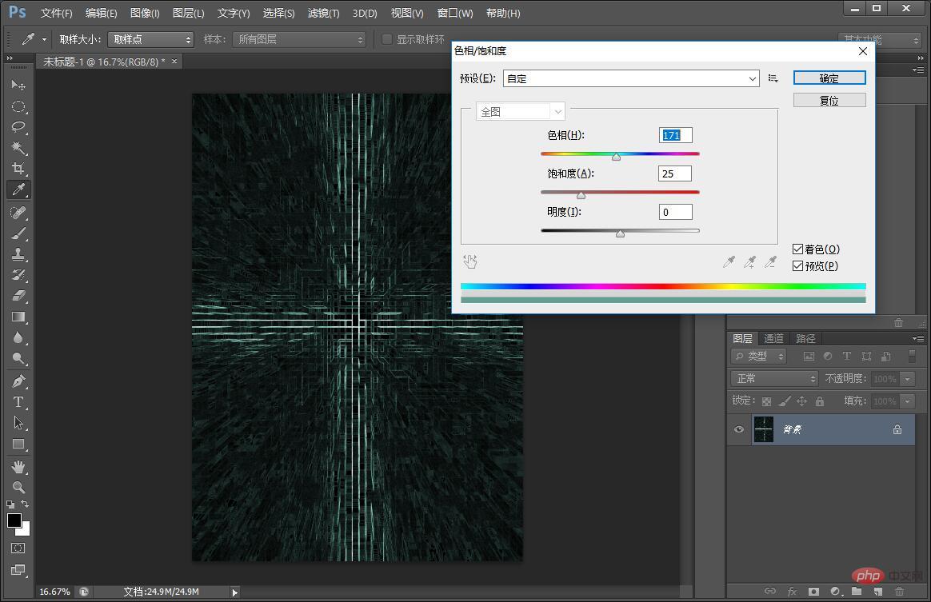Toggle the 预览 (Preview) checkbox
931x602 pixels.
(x=797, y=266)
